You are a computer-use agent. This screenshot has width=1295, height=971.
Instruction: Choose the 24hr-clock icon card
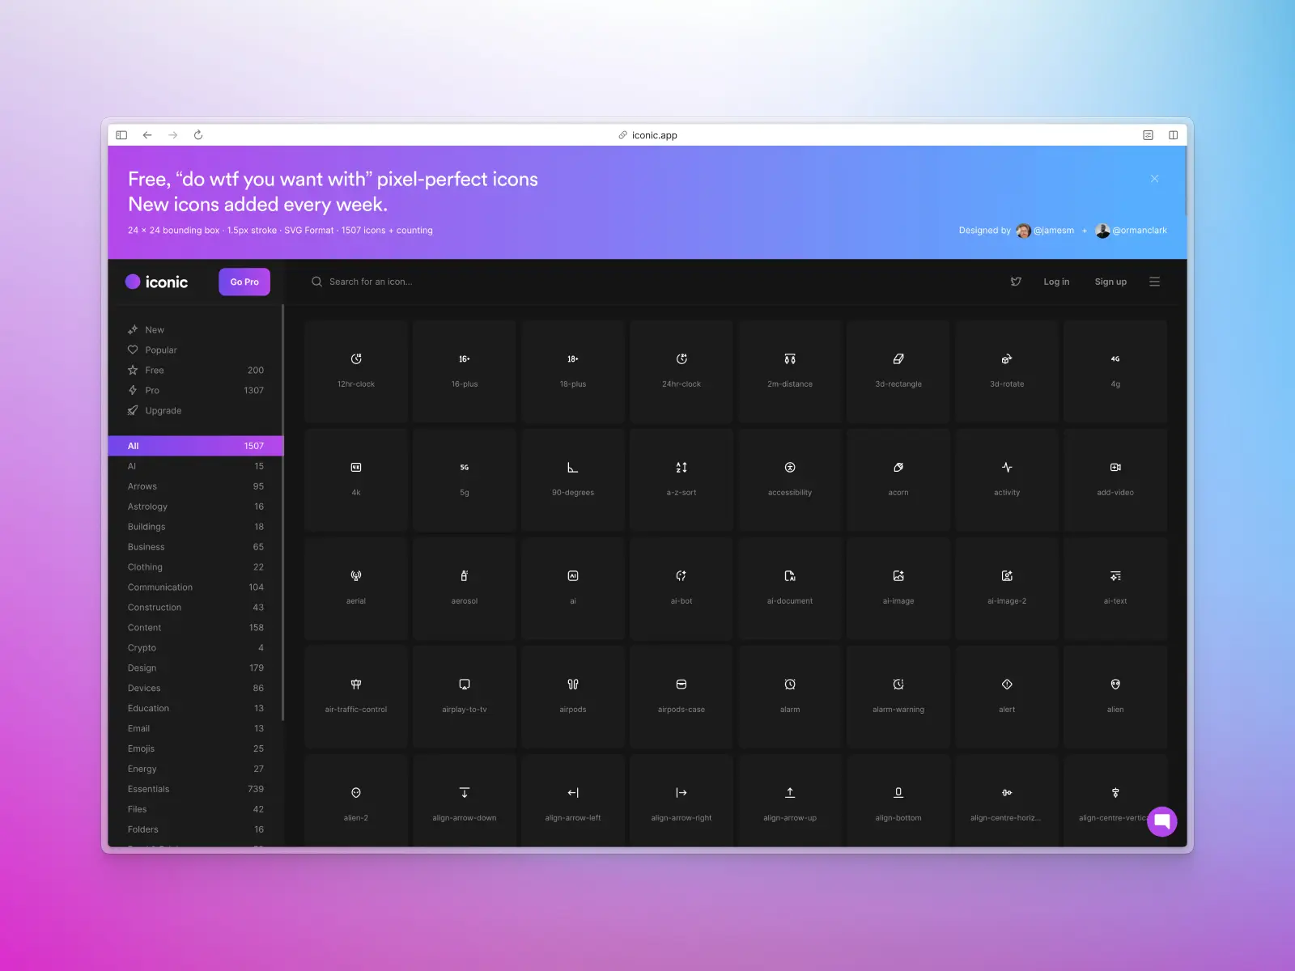681,371
